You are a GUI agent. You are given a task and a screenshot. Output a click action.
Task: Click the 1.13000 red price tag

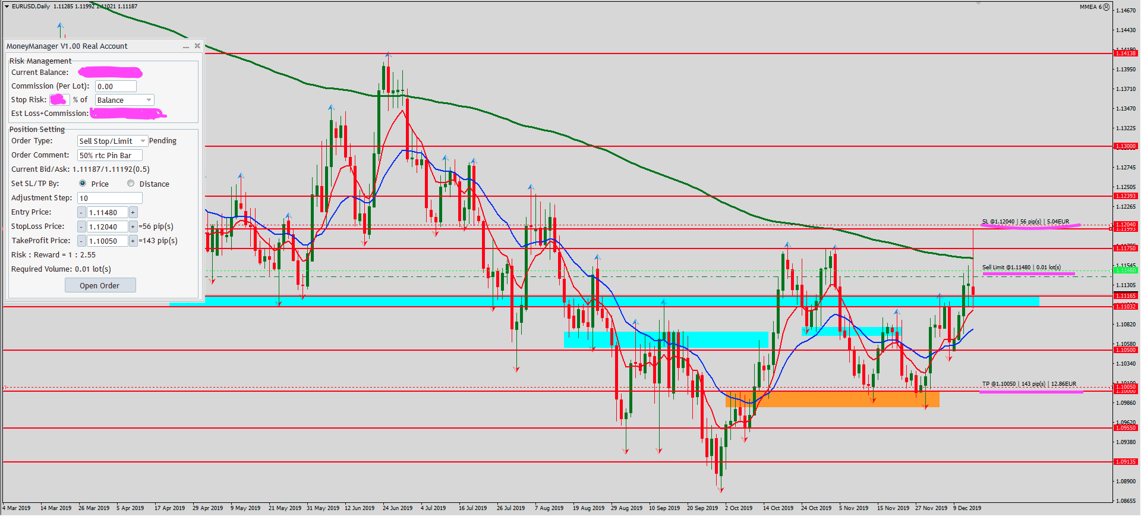tap(1125, 146)
